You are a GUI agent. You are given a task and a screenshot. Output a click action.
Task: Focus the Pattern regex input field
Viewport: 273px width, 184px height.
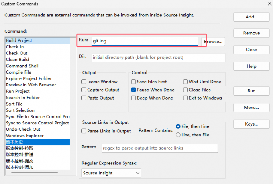pos(160,148)
